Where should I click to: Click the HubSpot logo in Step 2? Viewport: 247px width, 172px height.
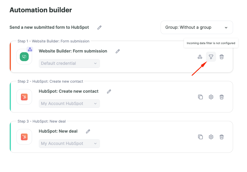24,97
